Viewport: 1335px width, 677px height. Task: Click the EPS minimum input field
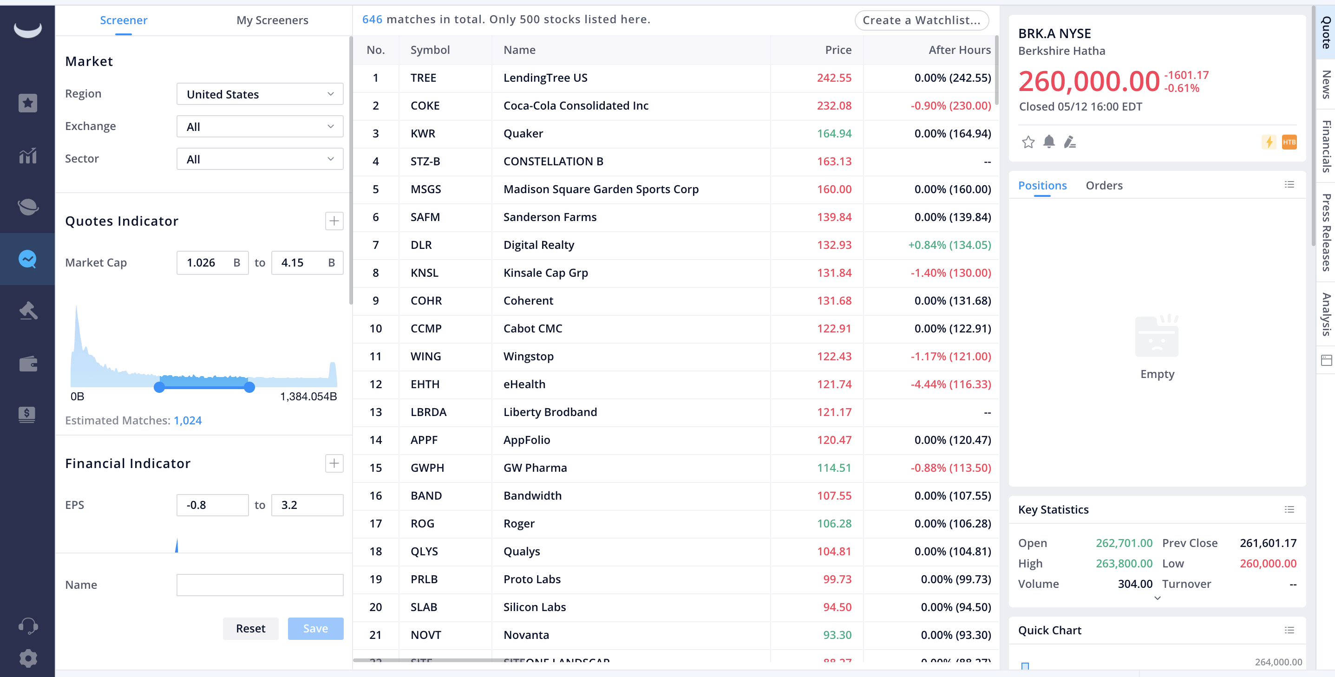[x=212, y=505]
